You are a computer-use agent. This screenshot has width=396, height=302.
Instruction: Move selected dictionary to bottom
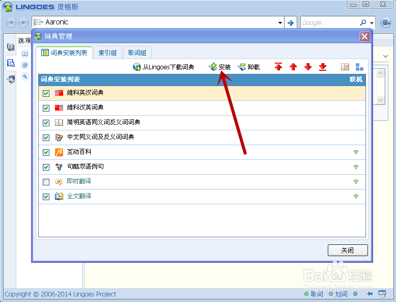click(x=323, y=67)
